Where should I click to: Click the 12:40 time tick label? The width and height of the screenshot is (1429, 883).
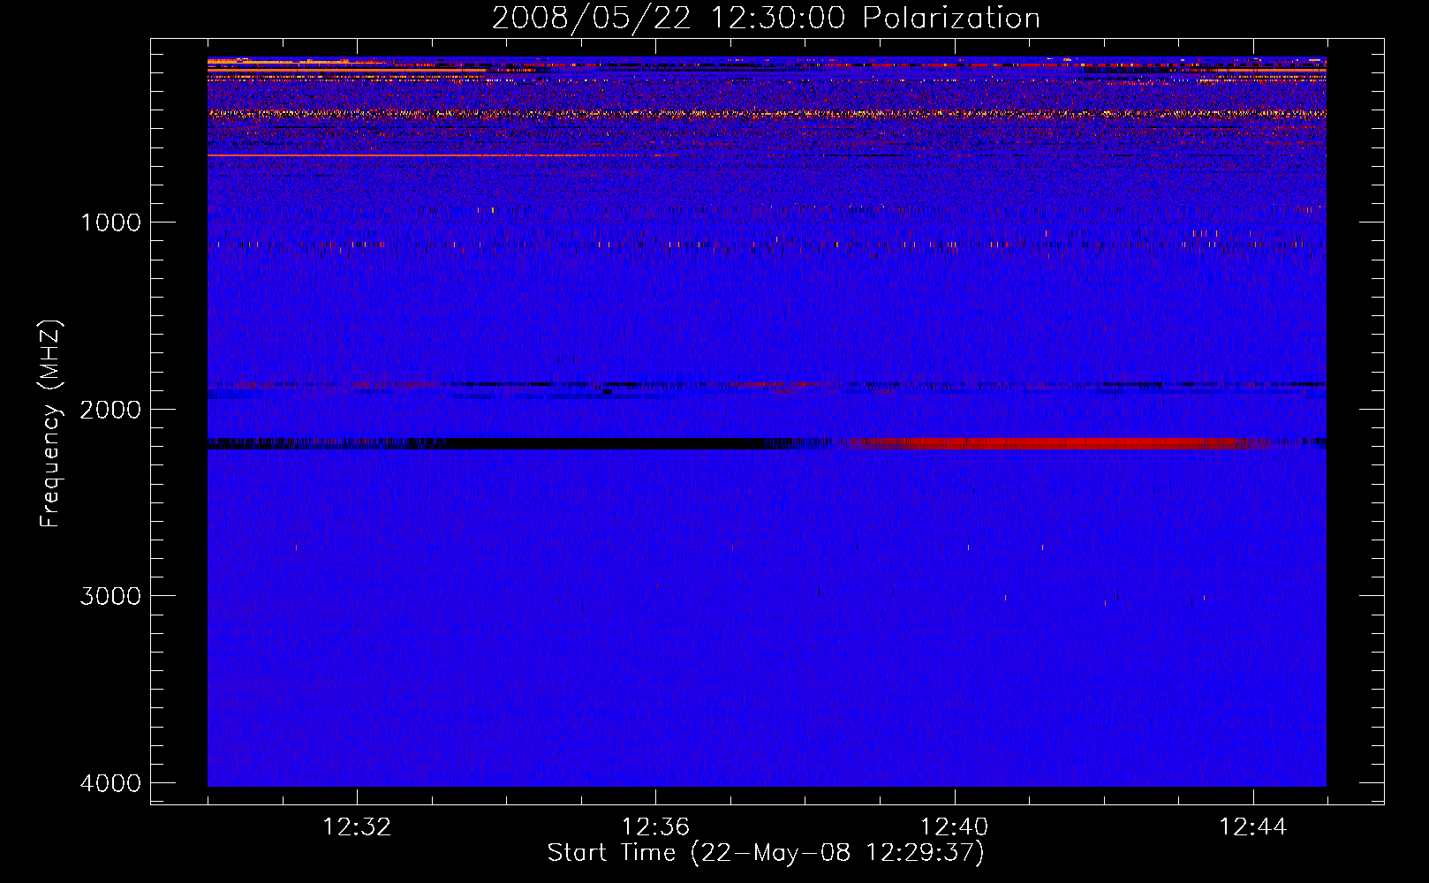(x=954, y=827)
